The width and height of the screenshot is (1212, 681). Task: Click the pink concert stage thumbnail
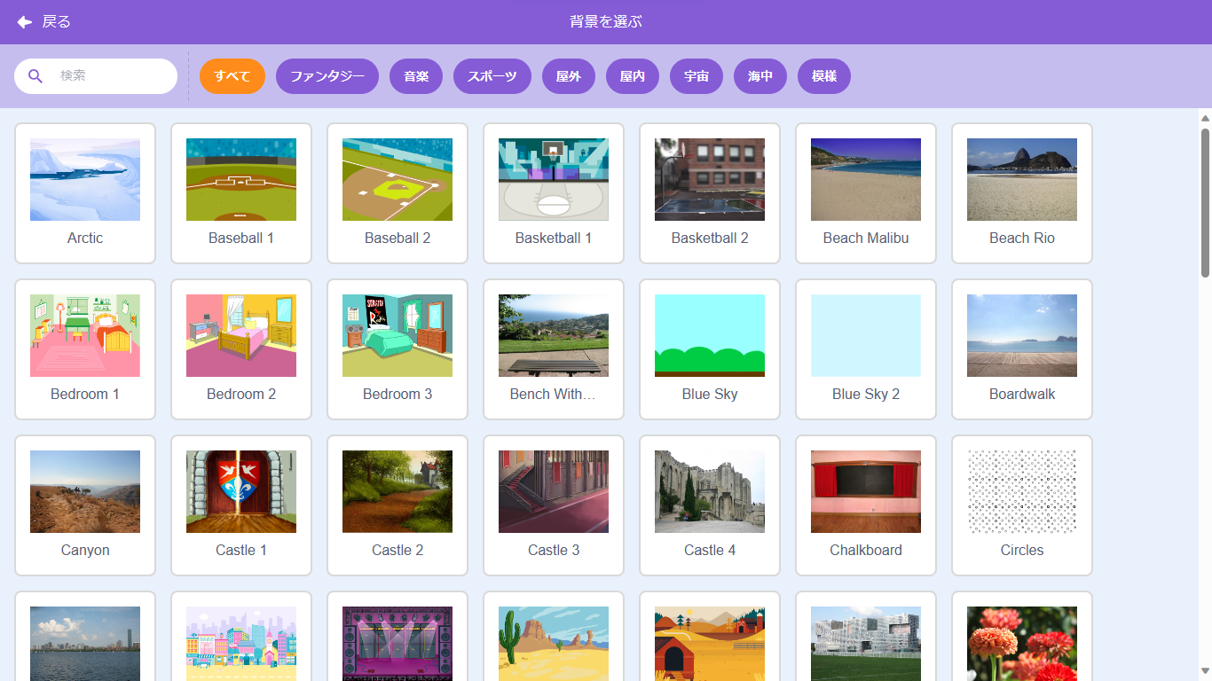click(x=397, y=644)
